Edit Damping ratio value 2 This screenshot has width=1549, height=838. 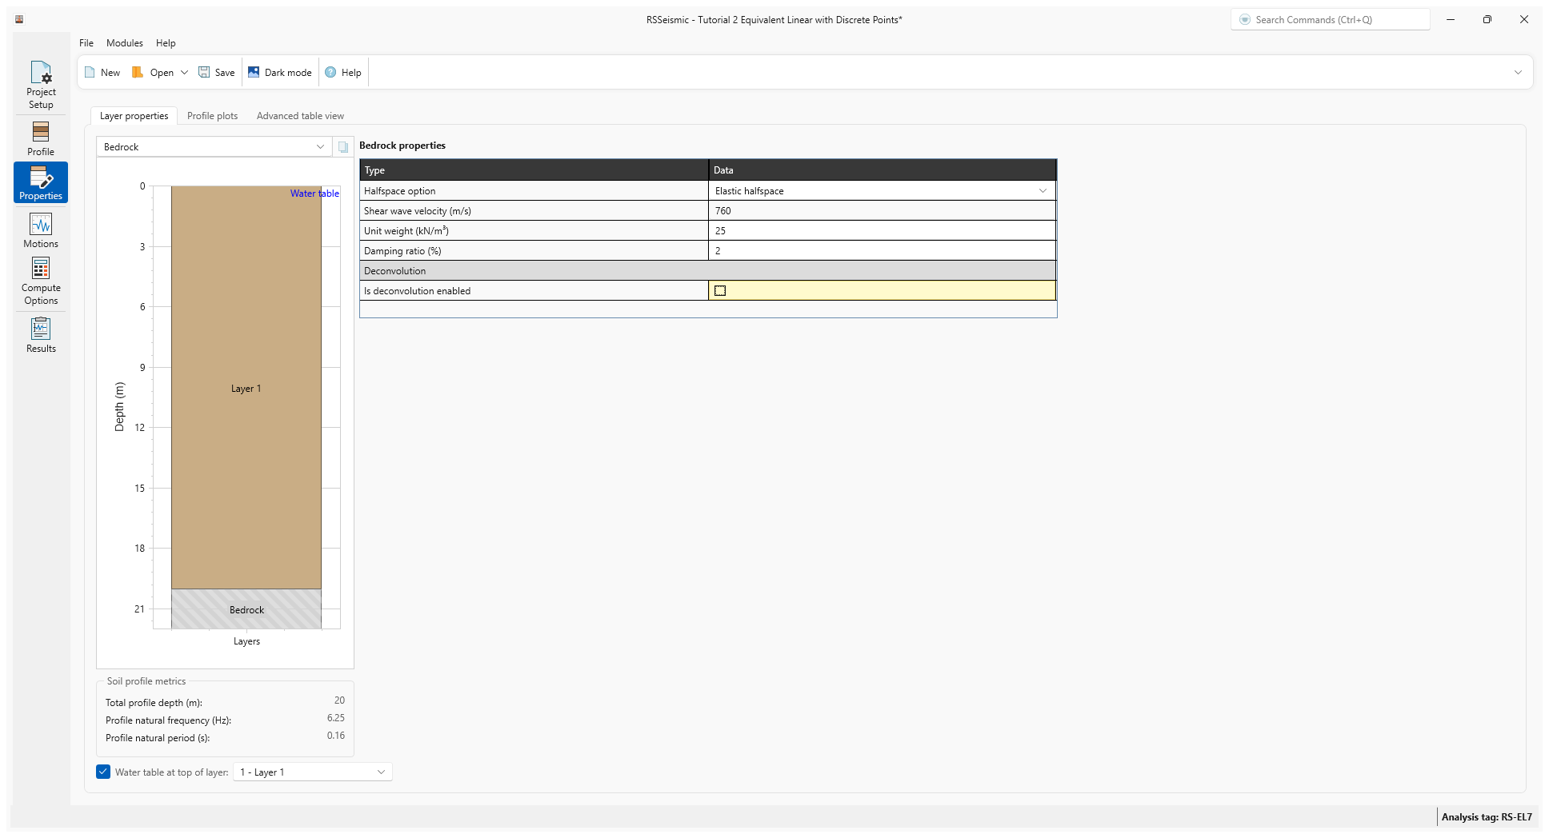click(882, 251)
